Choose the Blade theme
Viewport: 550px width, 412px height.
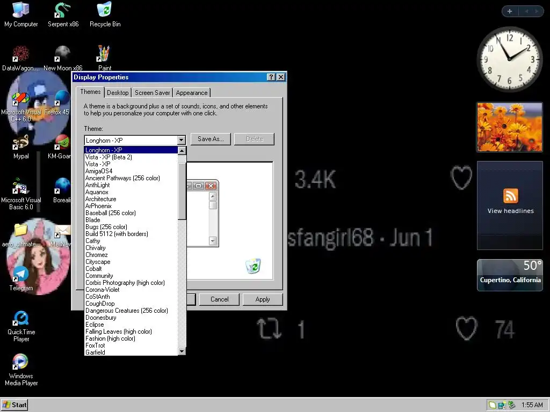pyautogui.click(x=131, y=220)
